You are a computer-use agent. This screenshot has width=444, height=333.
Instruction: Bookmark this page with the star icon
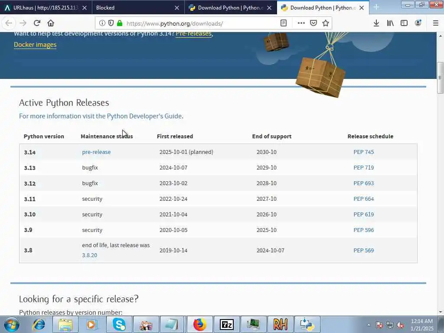326,23
